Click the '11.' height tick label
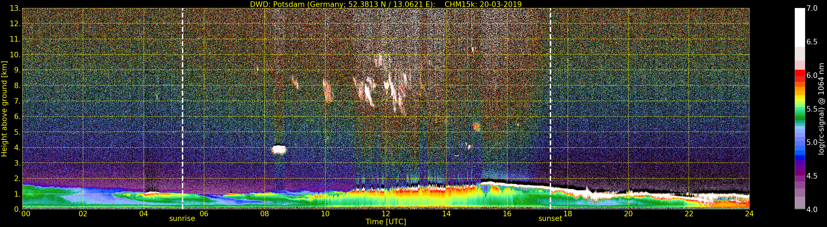 15,39
